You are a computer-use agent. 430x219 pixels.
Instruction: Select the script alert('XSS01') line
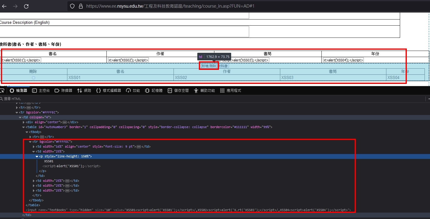[72, 166]
